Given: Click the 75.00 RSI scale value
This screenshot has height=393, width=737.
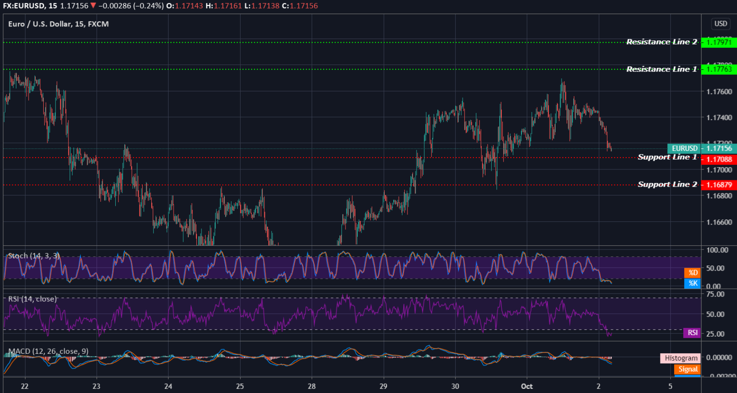Looking at the screenshot, I should pyautogui.click(x=716, y=294).
